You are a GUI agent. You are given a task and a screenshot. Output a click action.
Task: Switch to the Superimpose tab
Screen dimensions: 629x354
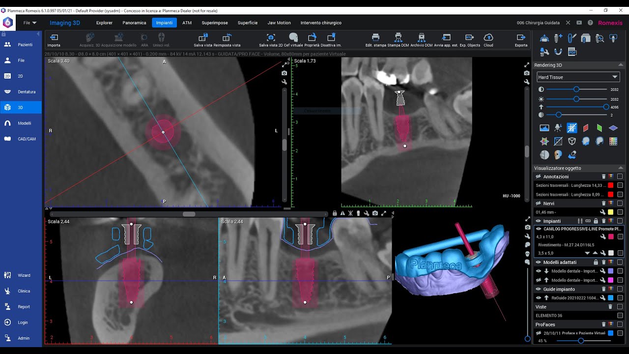click(215, 23)
